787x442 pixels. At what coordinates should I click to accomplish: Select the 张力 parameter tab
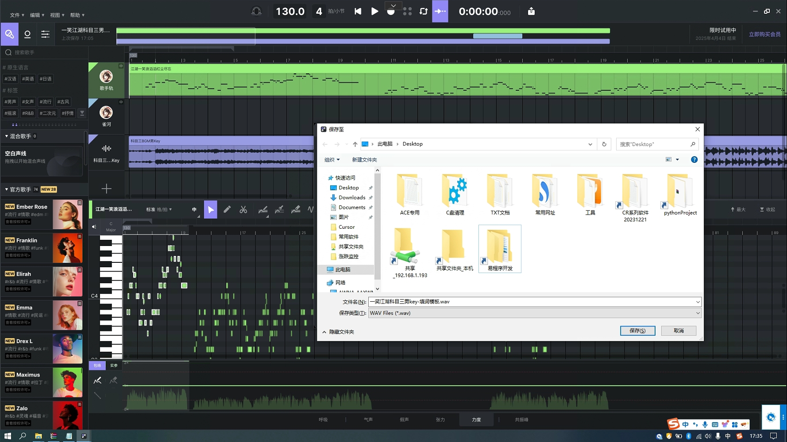tap(440, 420)
